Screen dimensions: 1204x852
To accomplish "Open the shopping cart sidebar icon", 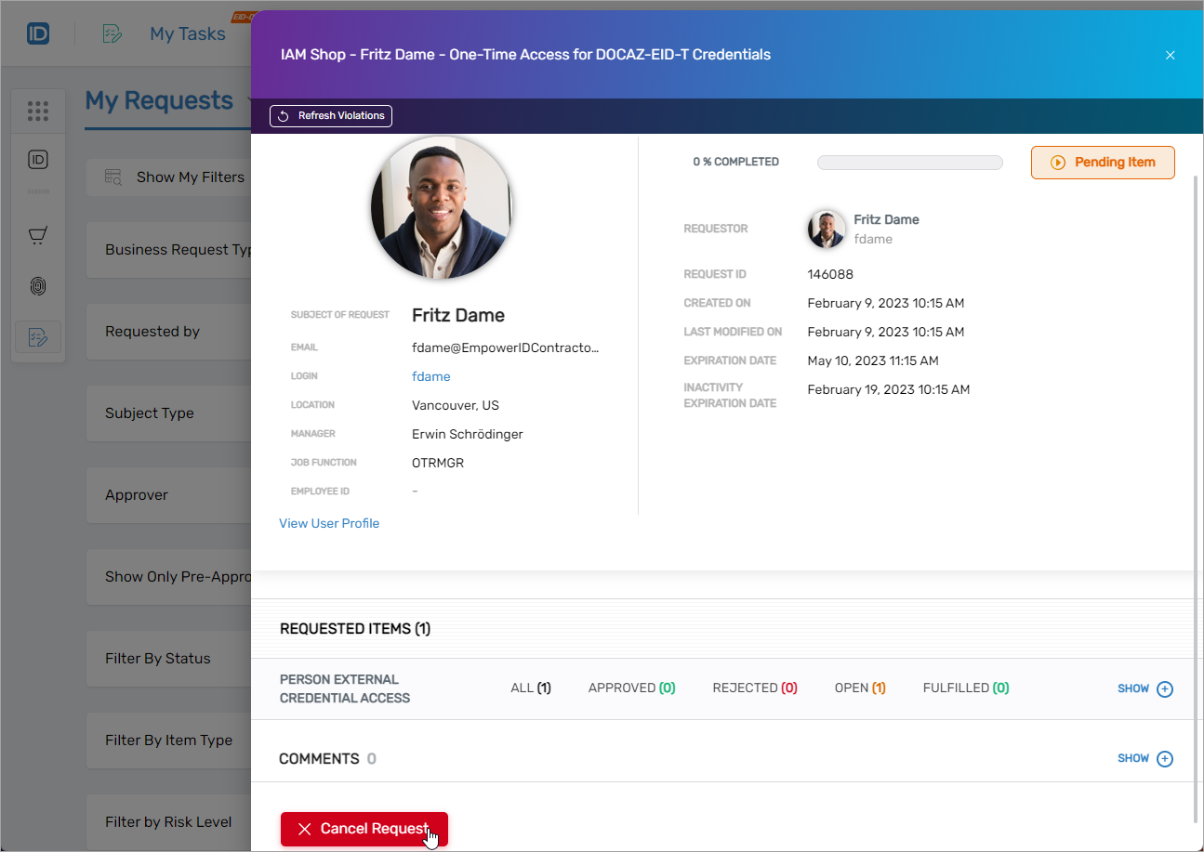I will pos(38,236).
